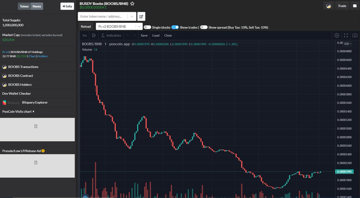Save the chart layout

[144, 35]
